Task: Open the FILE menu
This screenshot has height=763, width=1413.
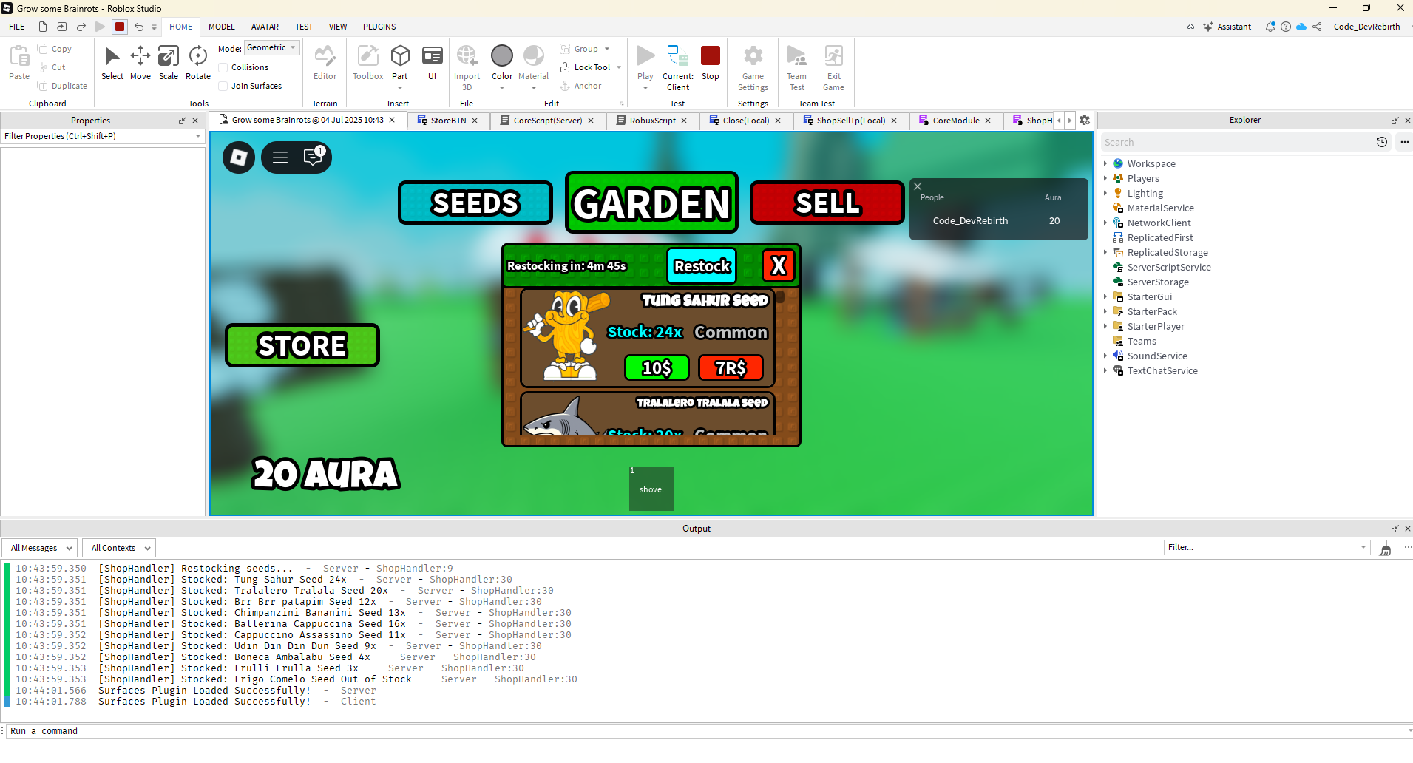Action: (x=17, y=27)
